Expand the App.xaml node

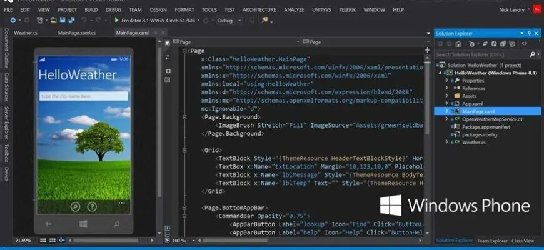click(447, 103)
